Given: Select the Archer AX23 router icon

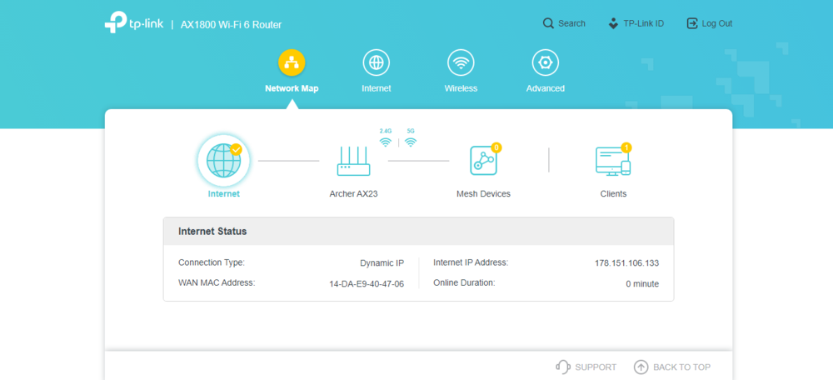Looking at the screenshot, I should coord(353,162).
